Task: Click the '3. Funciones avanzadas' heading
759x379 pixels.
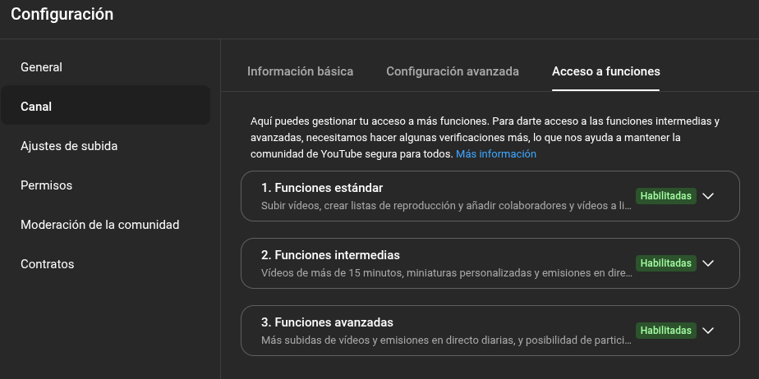Action: (327, 322)
